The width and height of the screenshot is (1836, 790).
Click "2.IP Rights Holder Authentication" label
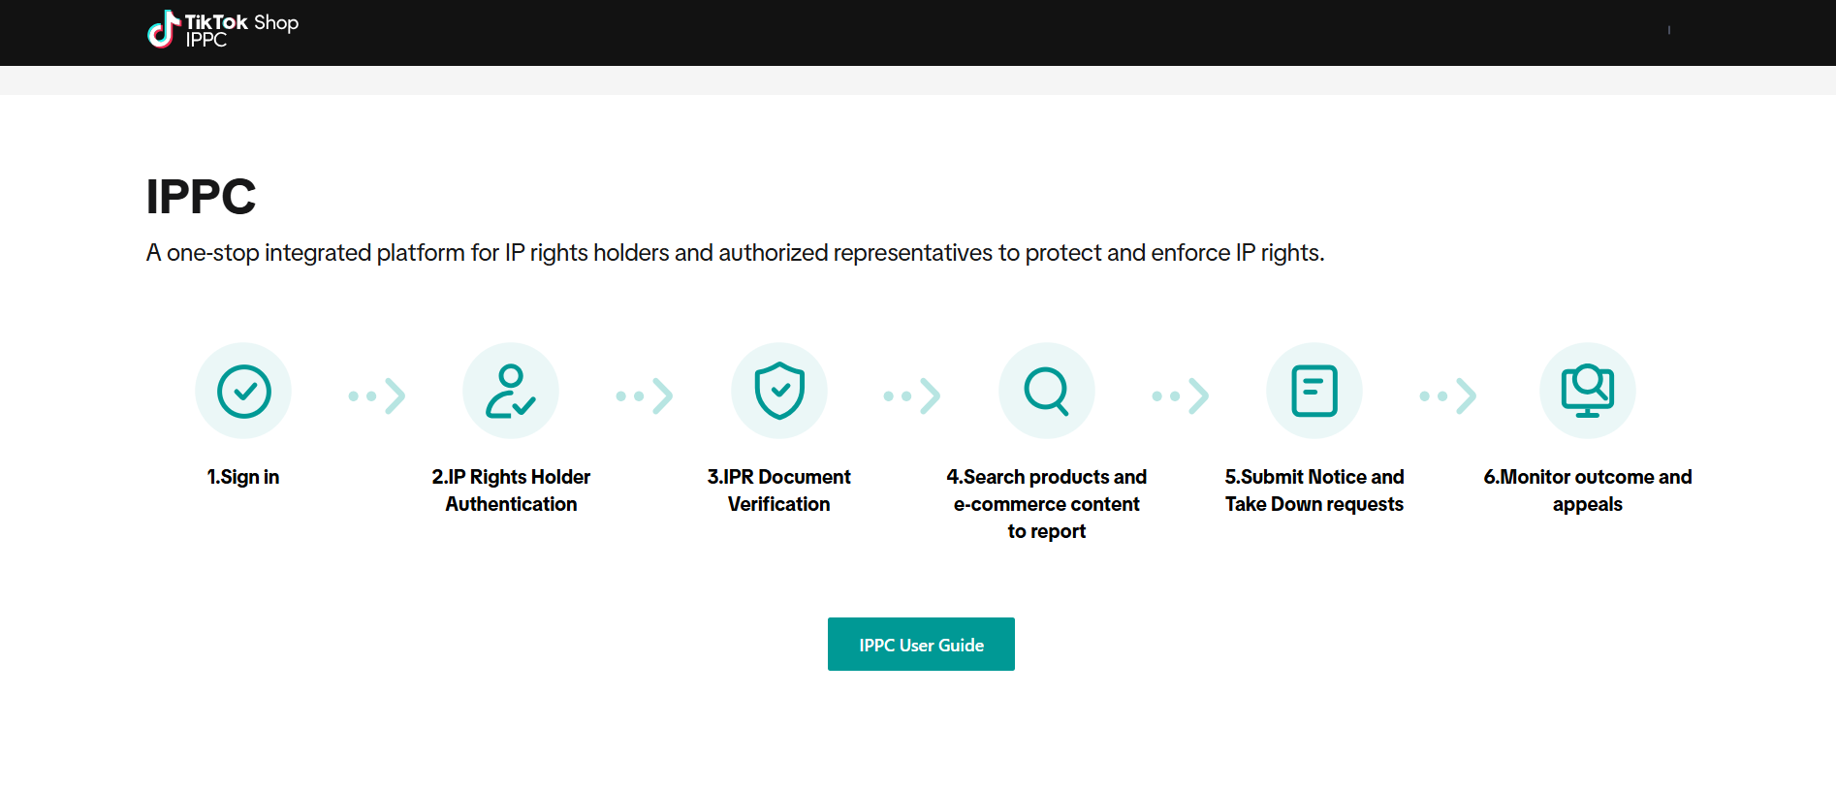tap(511, 490)
